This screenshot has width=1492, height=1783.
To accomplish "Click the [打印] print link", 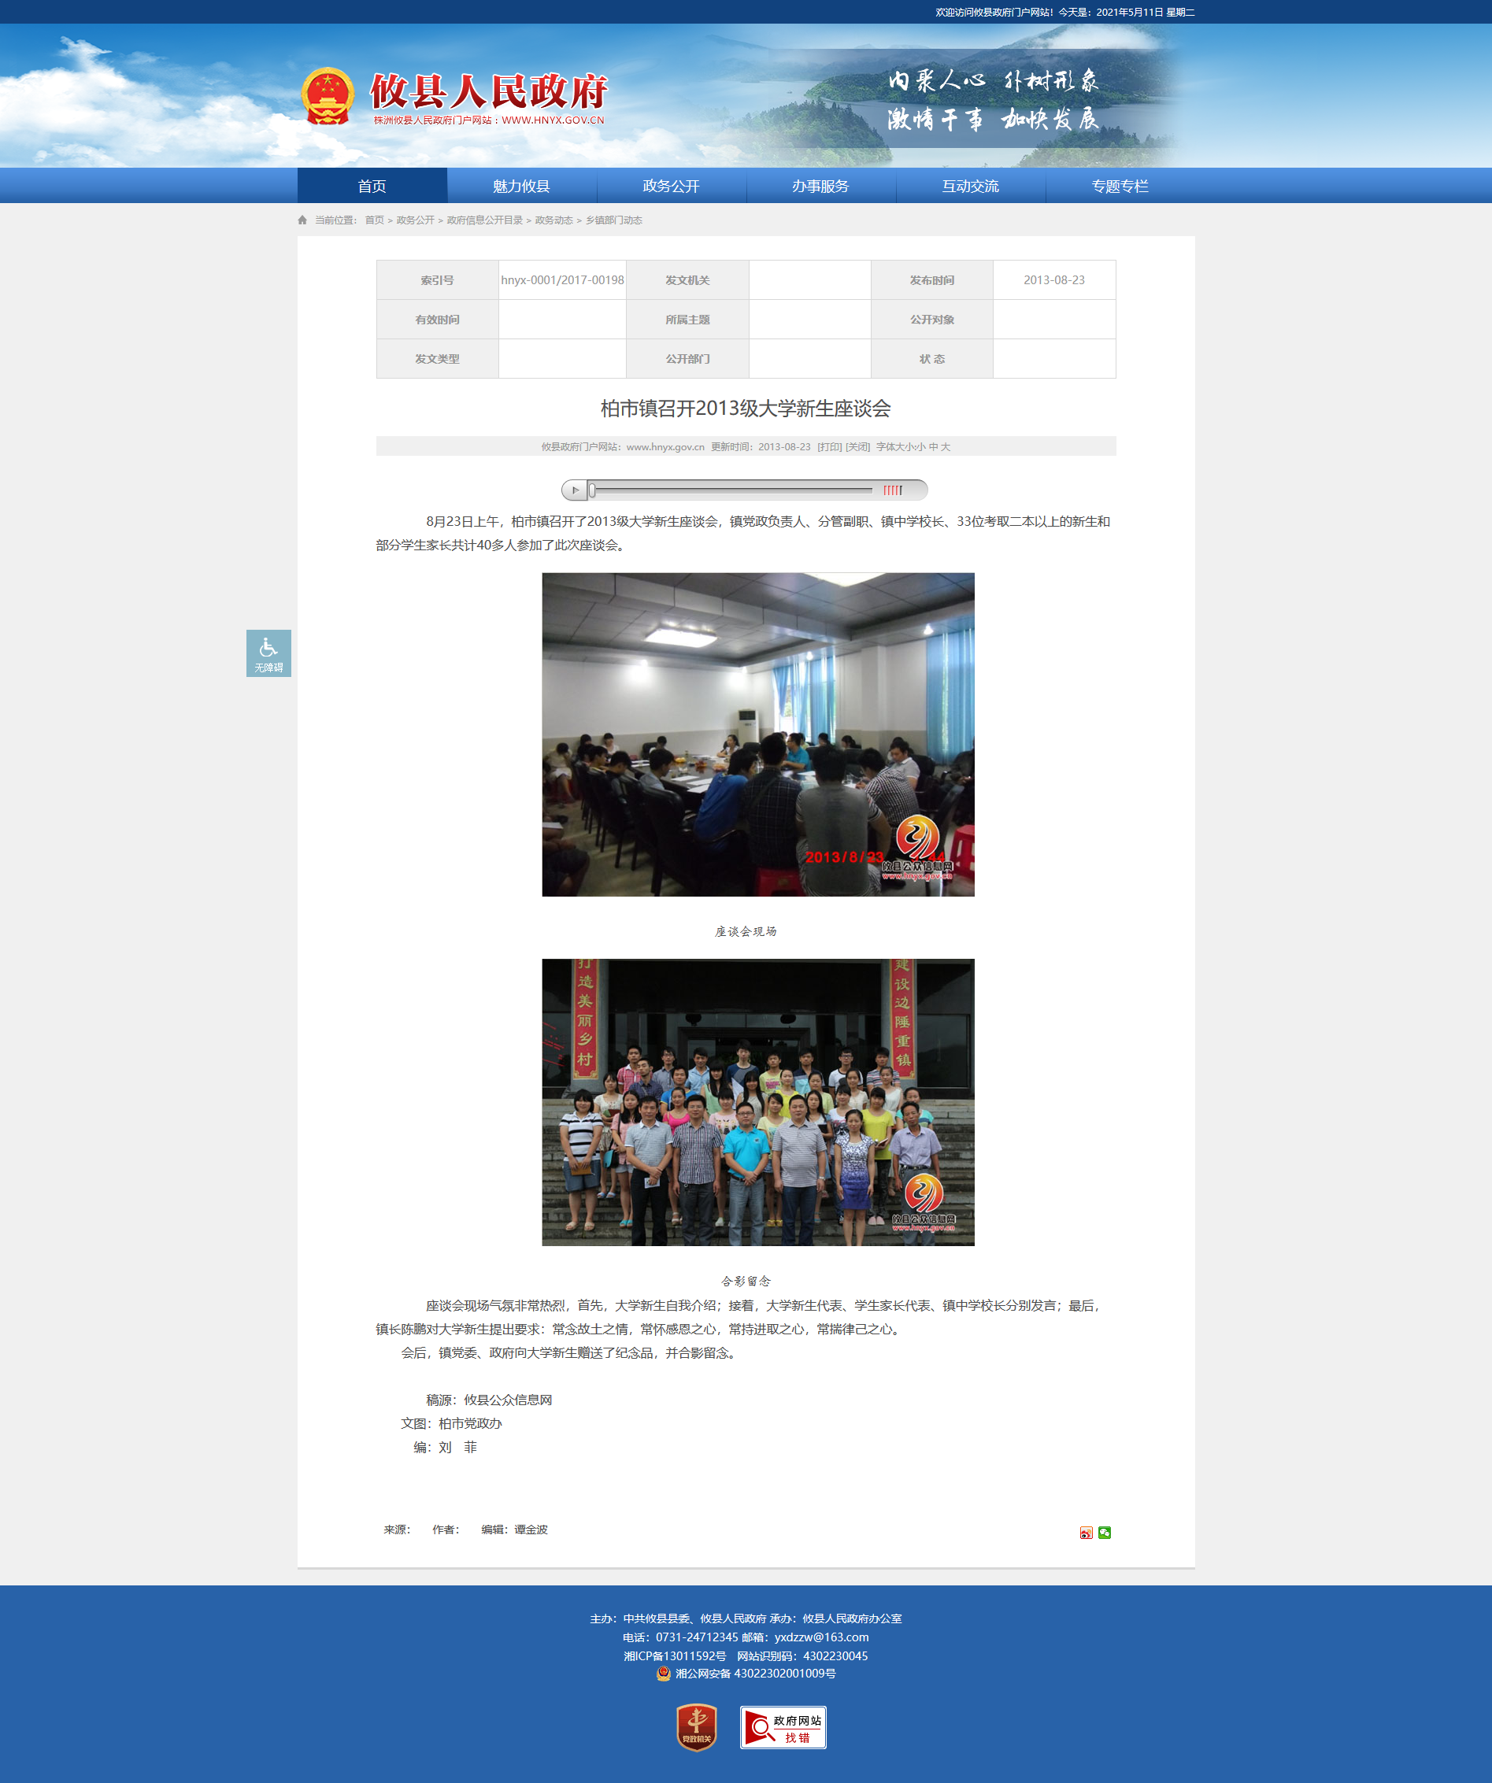I will (829, 446).
